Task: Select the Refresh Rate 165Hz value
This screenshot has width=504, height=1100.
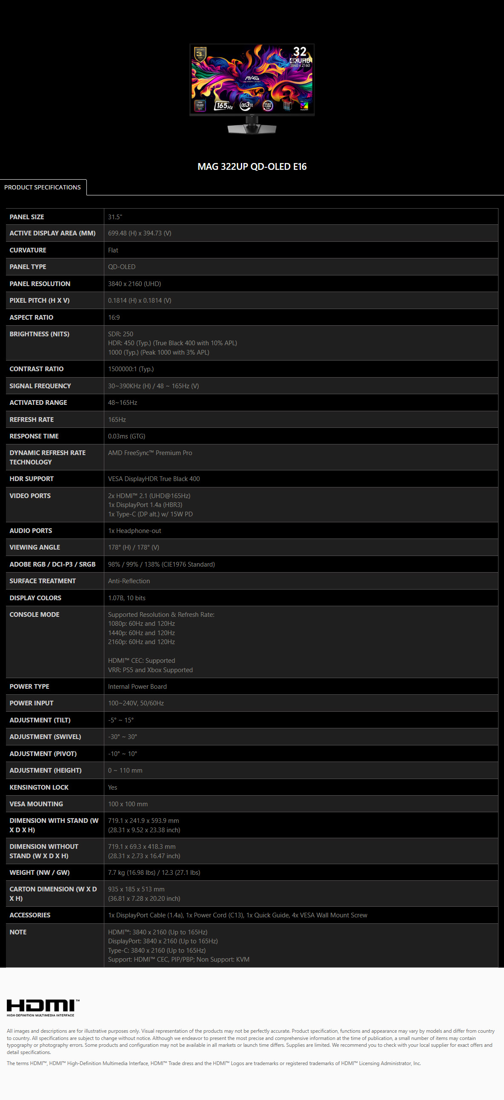Action: point(117,419)
